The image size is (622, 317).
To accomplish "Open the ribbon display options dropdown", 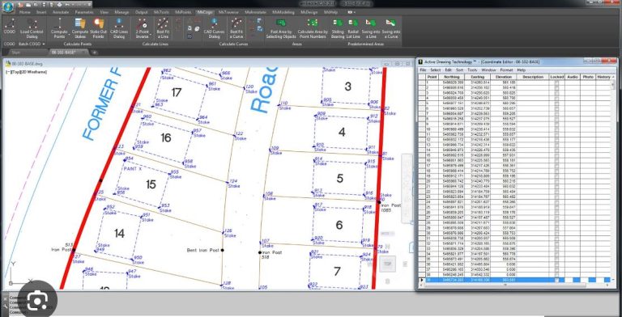I will [351, 12].
